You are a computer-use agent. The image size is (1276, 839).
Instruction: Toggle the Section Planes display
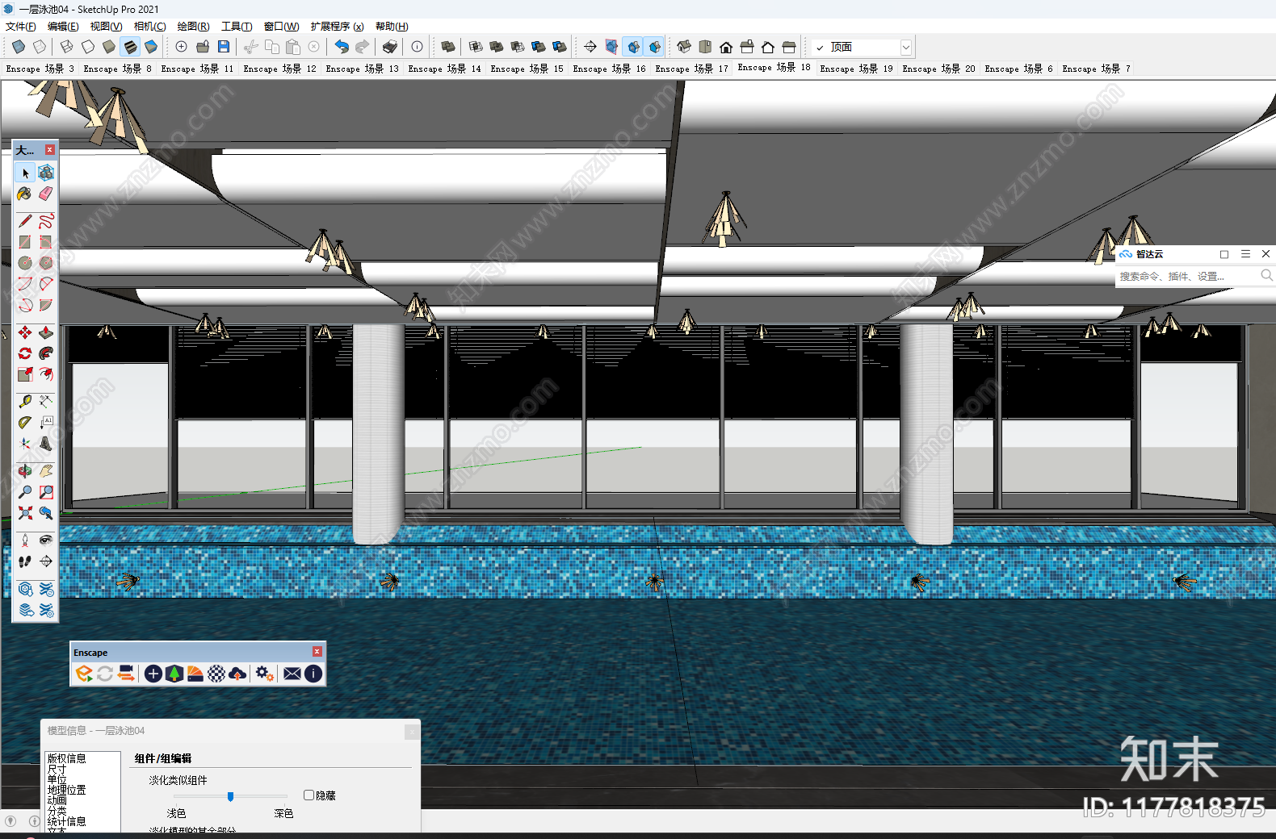[x=611, y=47]
